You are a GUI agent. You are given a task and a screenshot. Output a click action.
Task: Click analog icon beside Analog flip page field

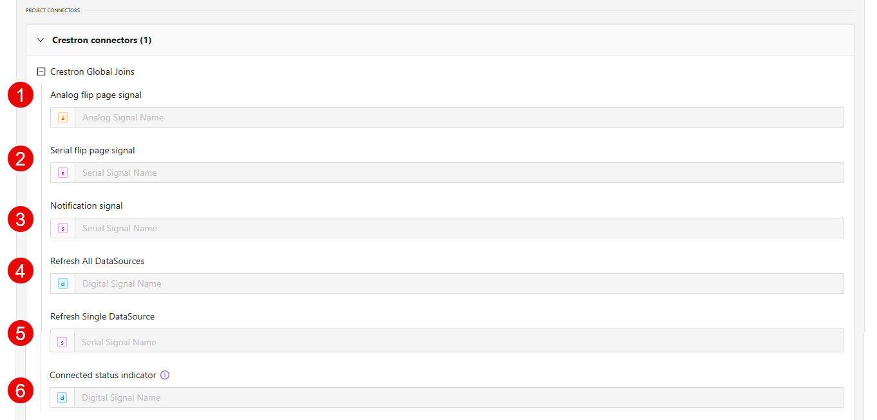click(62, 117)
